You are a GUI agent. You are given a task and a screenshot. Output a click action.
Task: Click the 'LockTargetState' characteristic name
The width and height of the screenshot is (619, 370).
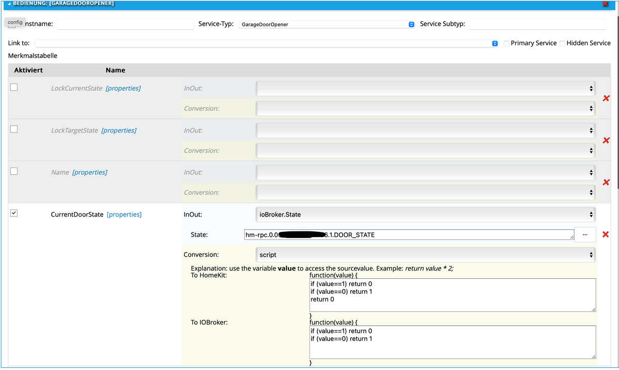75,130
